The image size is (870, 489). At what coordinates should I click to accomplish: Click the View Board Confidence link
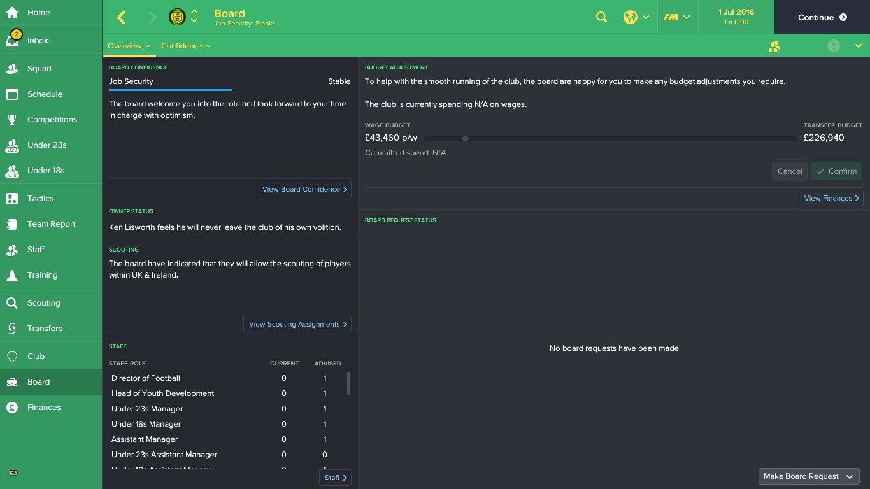click(x=304, y=189)
